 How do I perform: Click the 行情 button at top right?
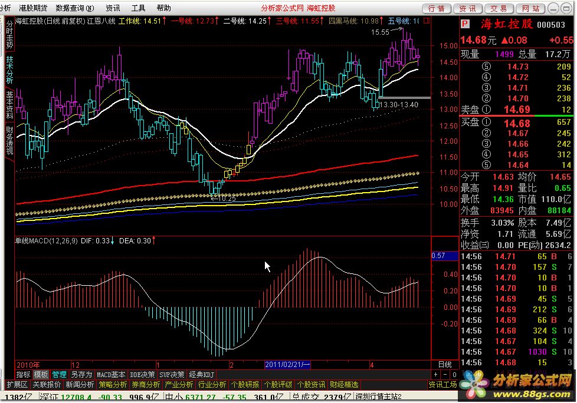tap(437, 8)
